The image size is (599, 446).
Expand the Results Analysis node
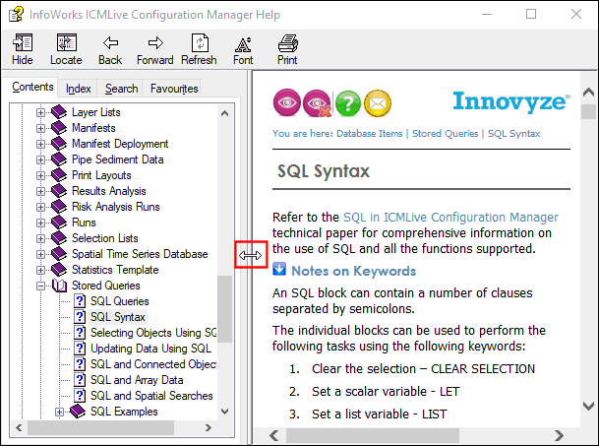pos(40,191)
